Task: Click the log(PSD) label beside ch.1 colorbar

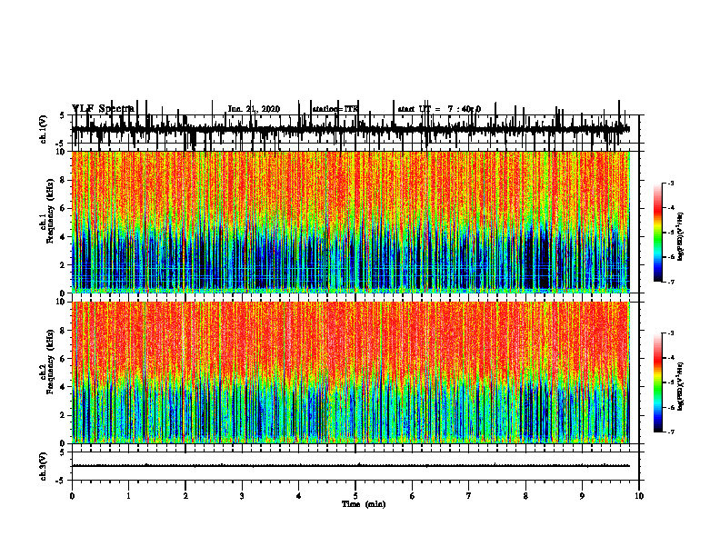Action: pyautogui.click(x=681, y=237)
